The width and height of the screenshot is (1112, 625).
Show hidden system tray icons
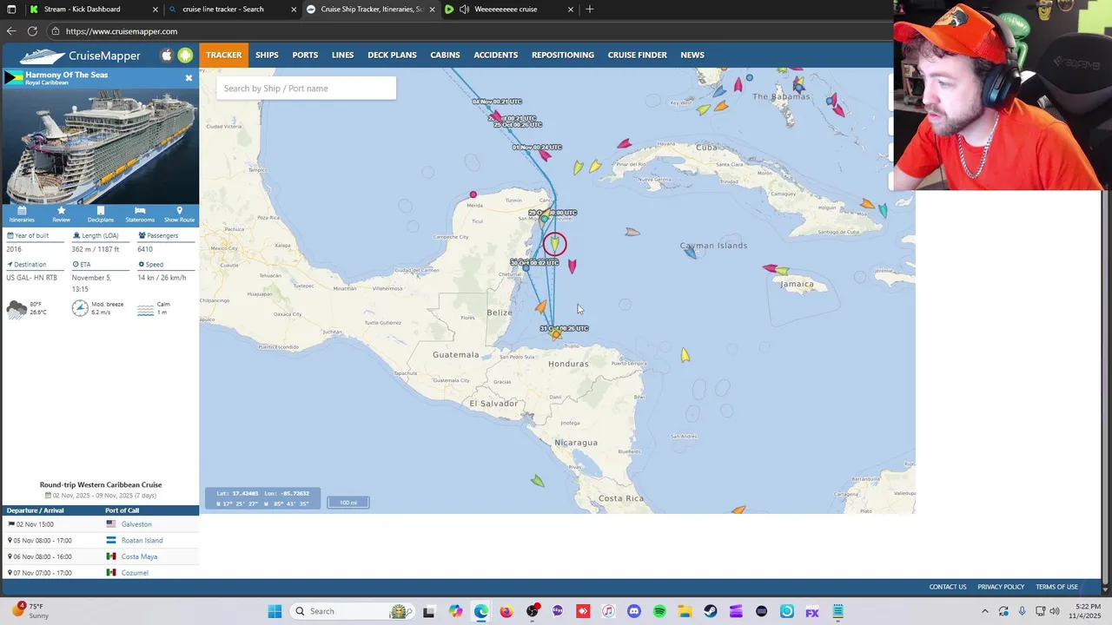pos(984,611)
